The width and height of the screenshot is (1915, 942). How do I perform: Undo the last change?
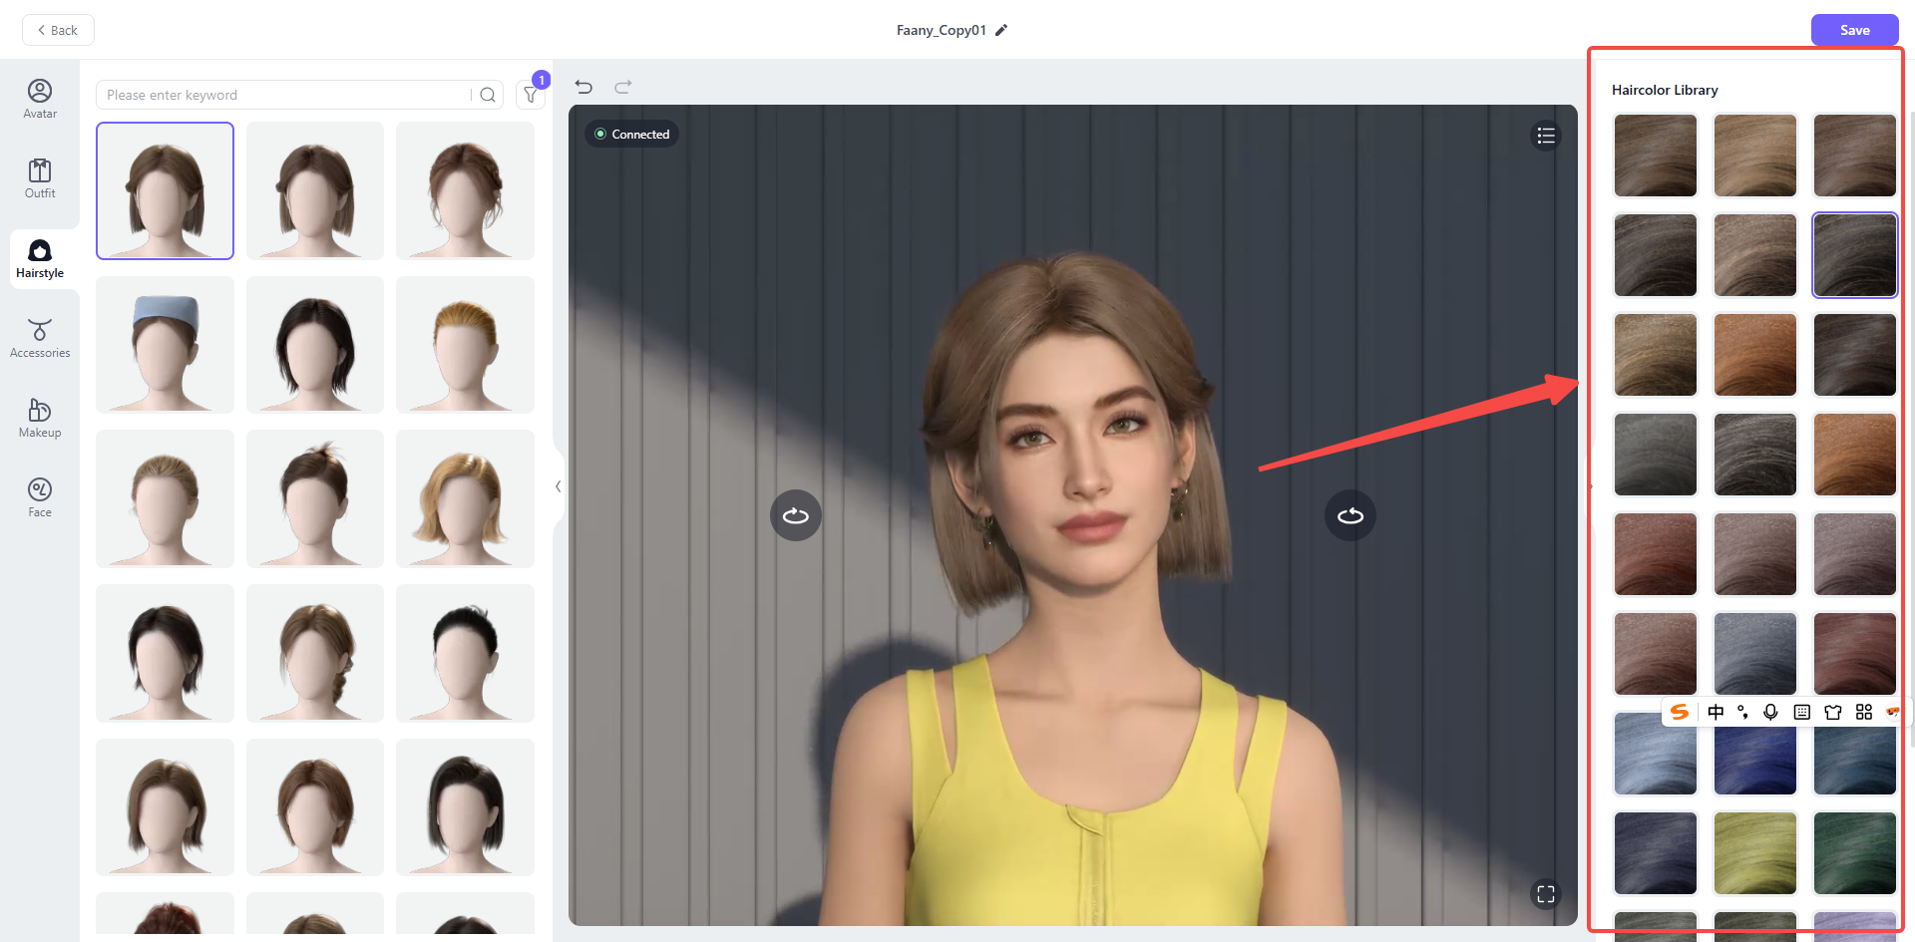click(584, 87)
